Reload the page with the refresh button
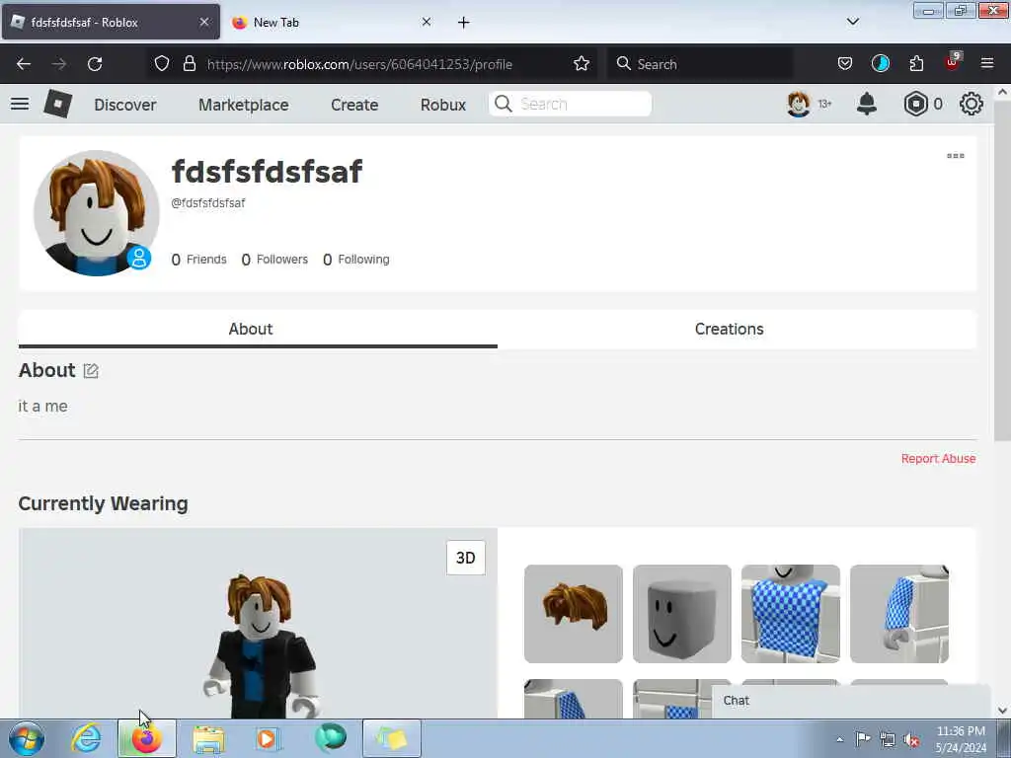 [x=95, y=64]
